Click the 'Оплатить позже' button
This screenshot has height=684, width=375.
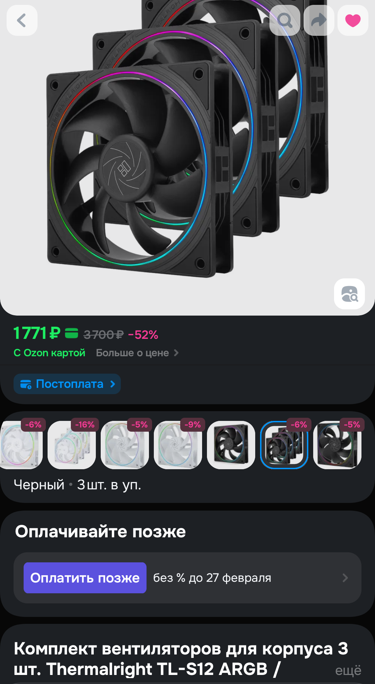tap(85, 578)
